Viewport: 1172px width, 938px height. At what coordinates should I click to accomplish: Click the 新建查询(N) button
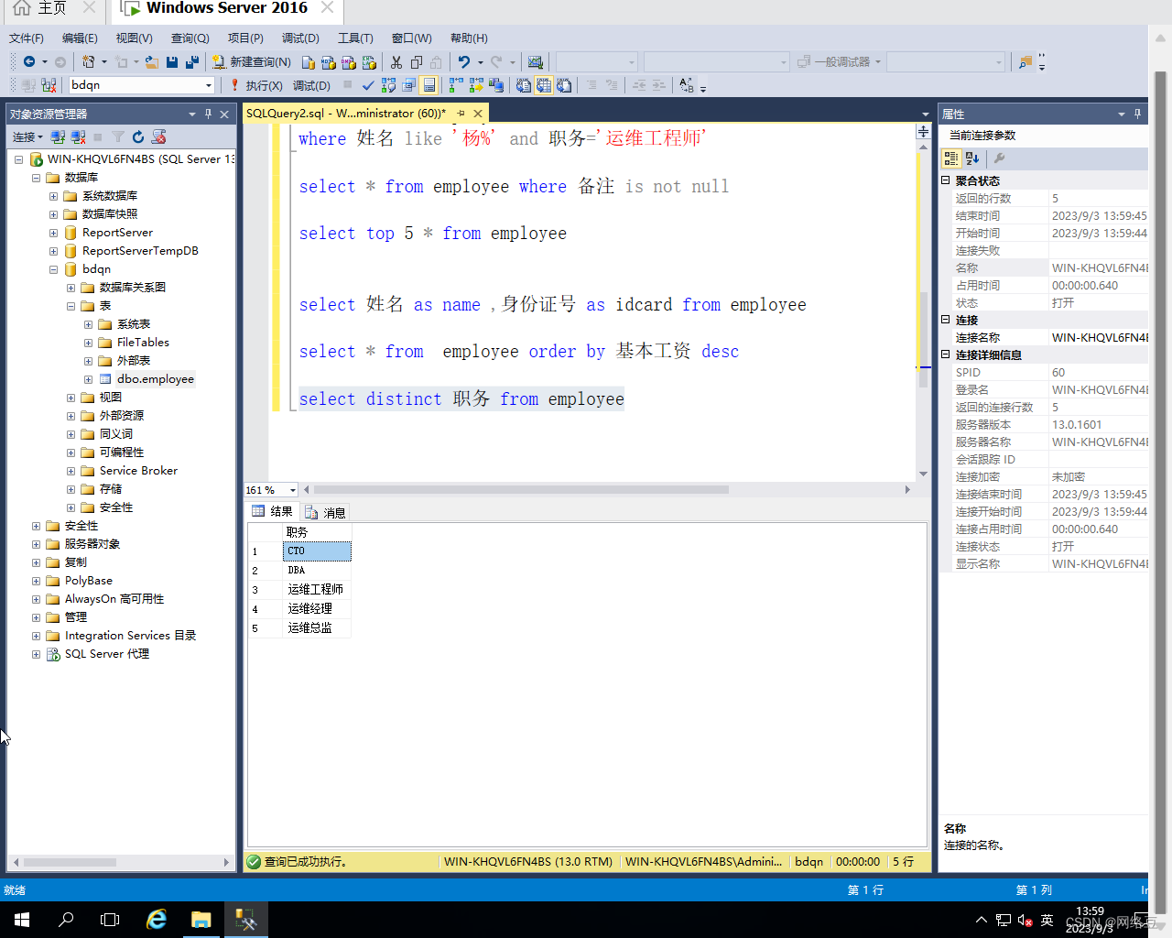click(252, 61)
